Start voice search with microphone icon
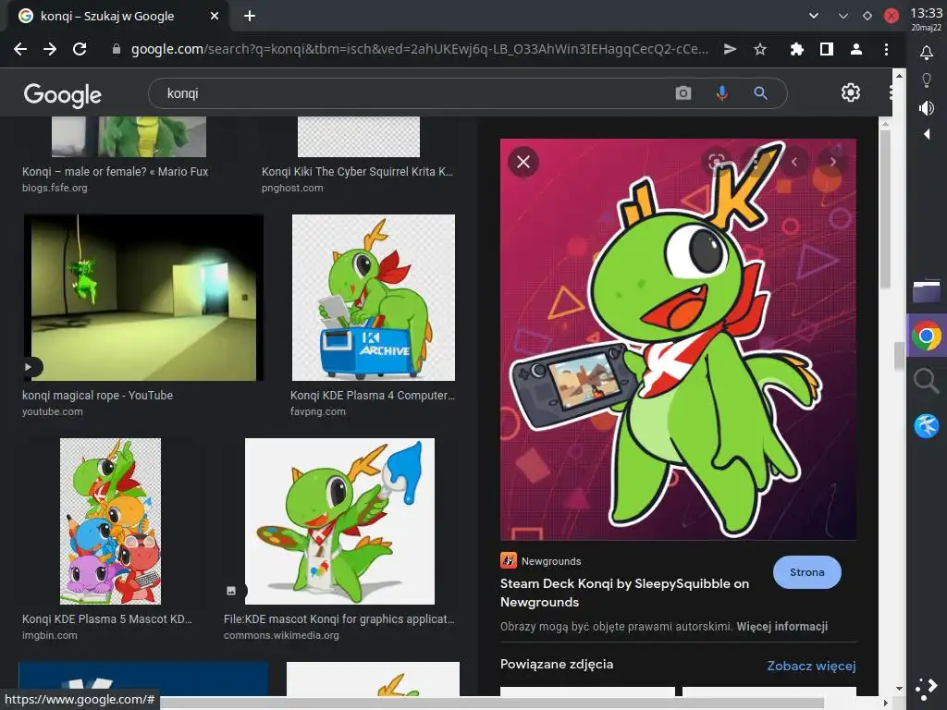947x710 pixels. (721, 93)
